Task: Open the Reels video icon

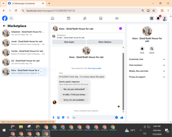Action: point(68,18)
